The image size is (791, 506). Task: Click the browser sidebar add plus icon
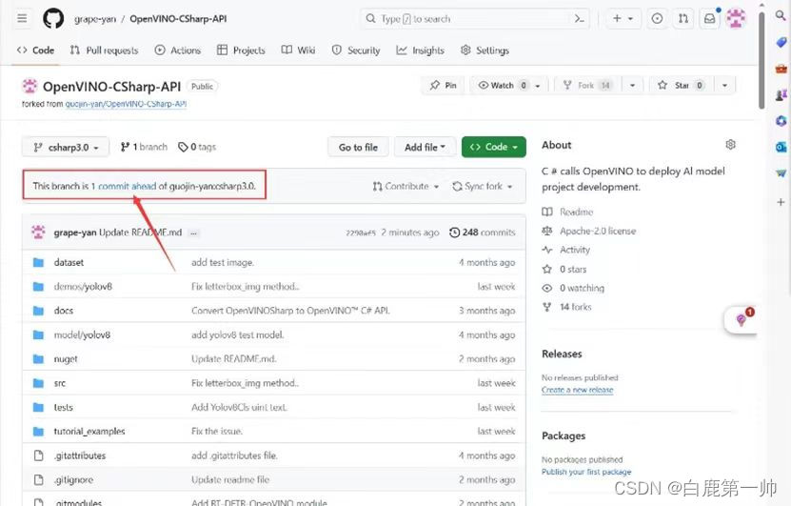point(781,202)
